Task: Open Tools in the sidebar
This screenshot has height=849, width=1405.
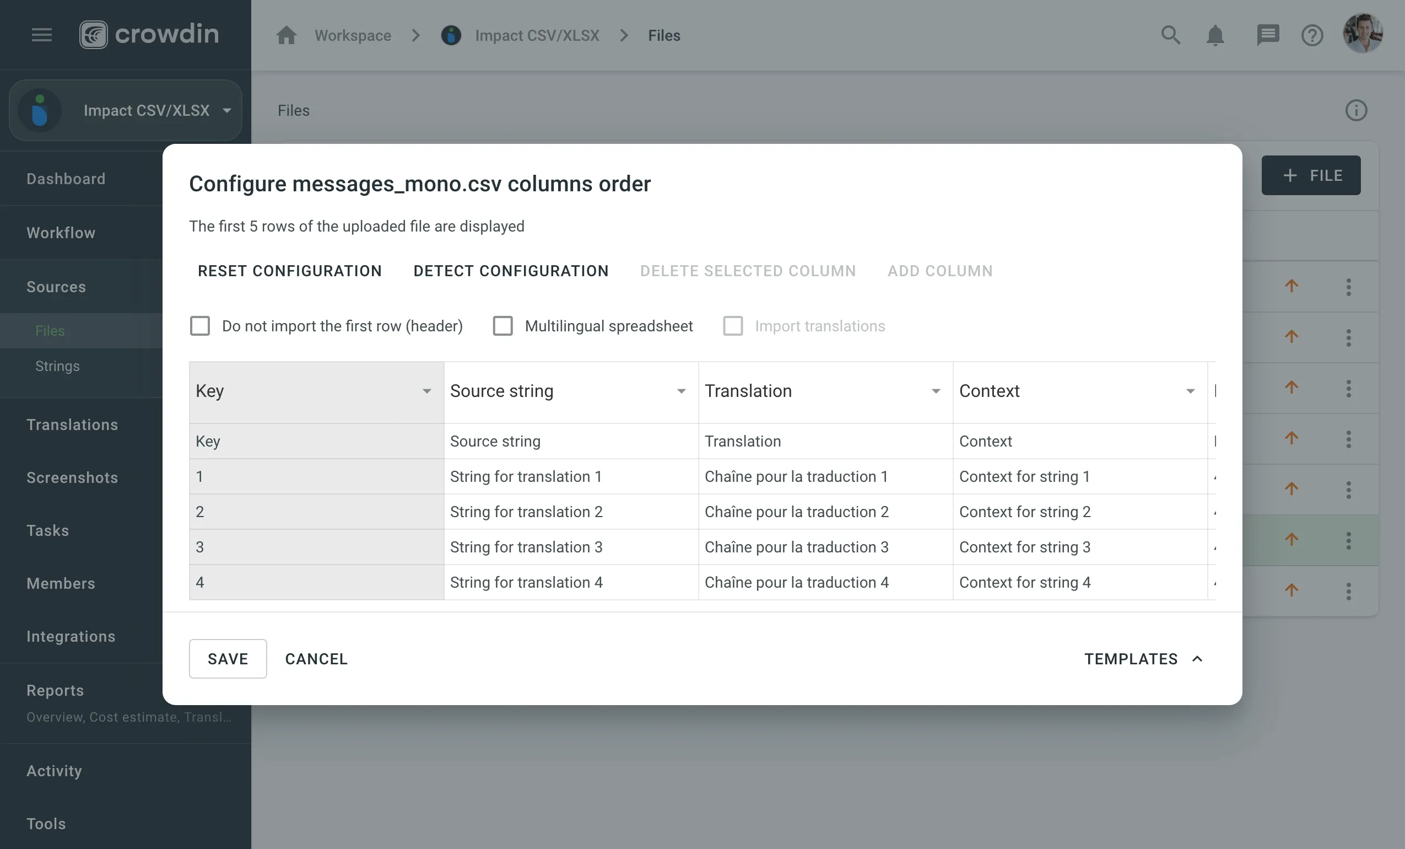Action: pos(46,824)
